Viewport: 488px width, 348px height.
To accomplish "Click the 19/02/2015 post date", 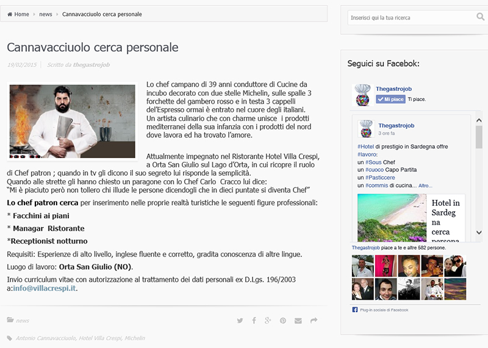I will click(22, 65).
